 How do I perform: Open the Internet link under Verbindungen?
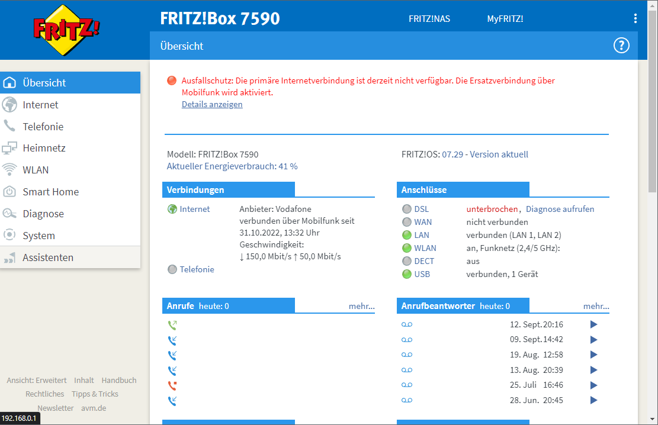(195, 209)
